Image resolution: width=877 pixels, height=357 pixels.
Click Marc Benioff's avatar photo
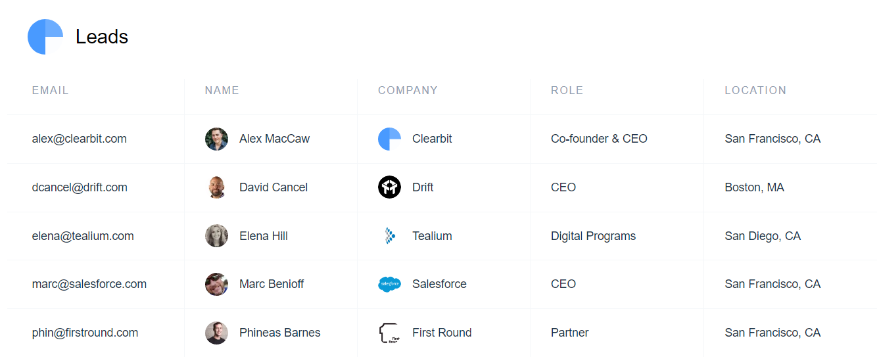click(216, 284)
